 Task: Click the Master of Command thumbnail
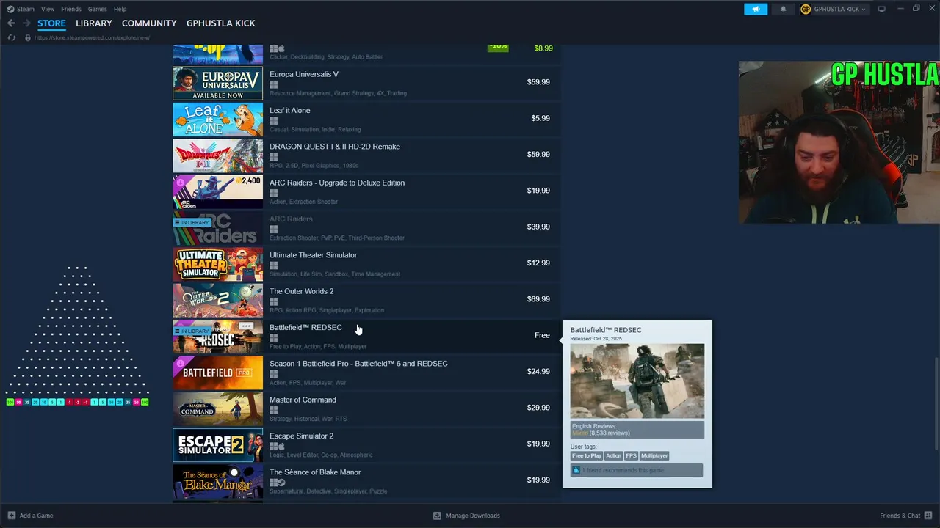217,409
